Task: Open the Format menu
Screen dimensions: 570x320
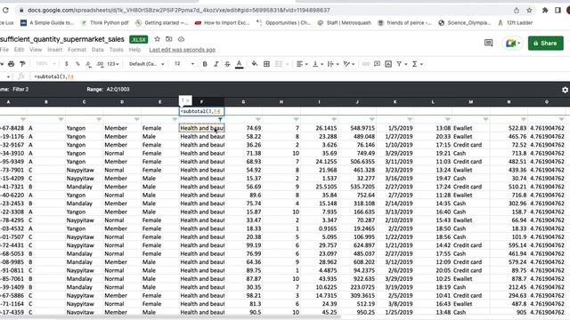Action: click(x=77, y=50)
